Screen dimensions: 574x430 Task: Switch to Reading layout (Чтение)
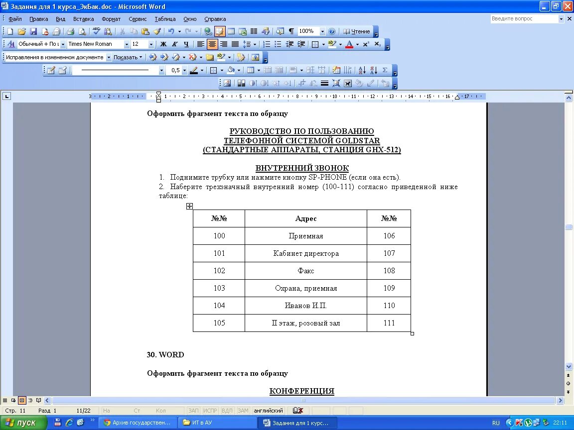click(x=357, y=31)
